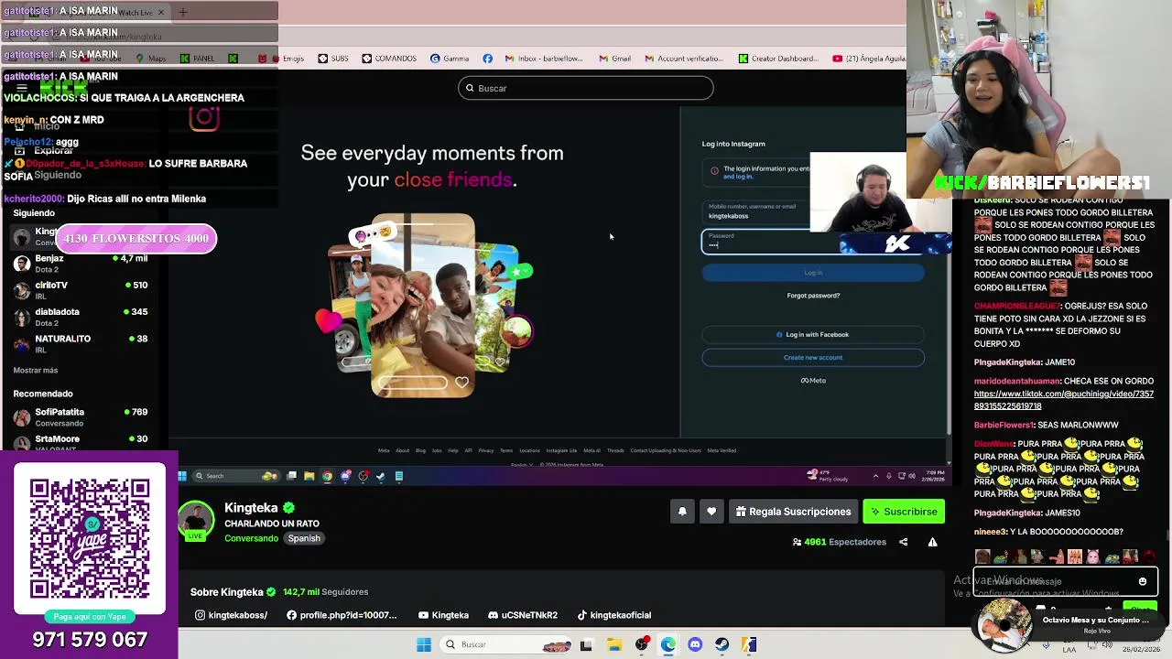Screen dimensions: 1172x659
Task: Select SofiPatatita recommended channel
Action: [81, 417]
